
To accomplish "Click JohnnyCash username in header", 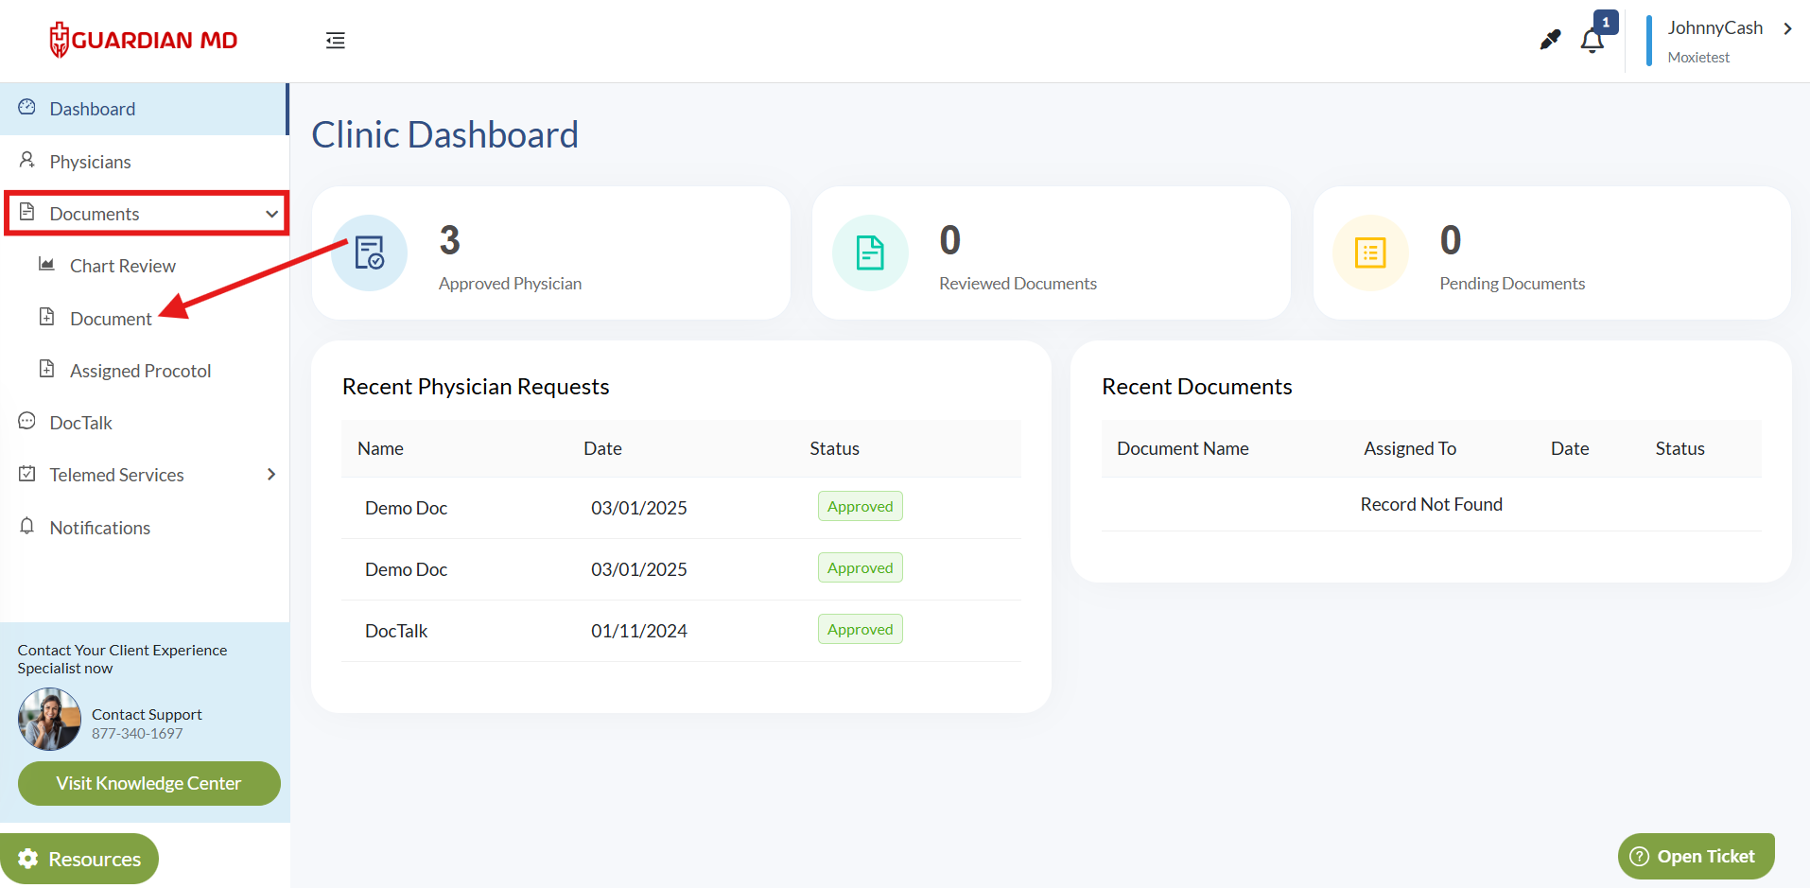I will (x=1715, y=28).
